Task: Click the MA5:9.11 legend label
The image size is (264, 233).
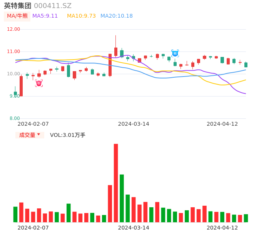Action: 45,16
